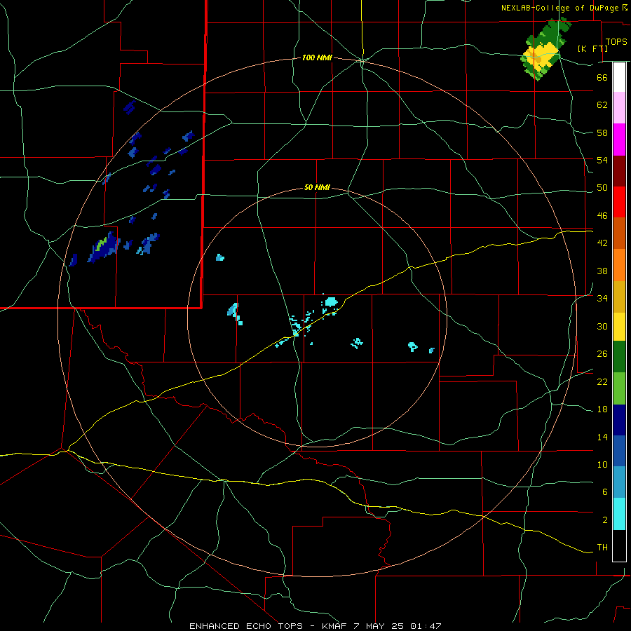
Task: Click the legend value "10"
Action: [x=602, y=464]
